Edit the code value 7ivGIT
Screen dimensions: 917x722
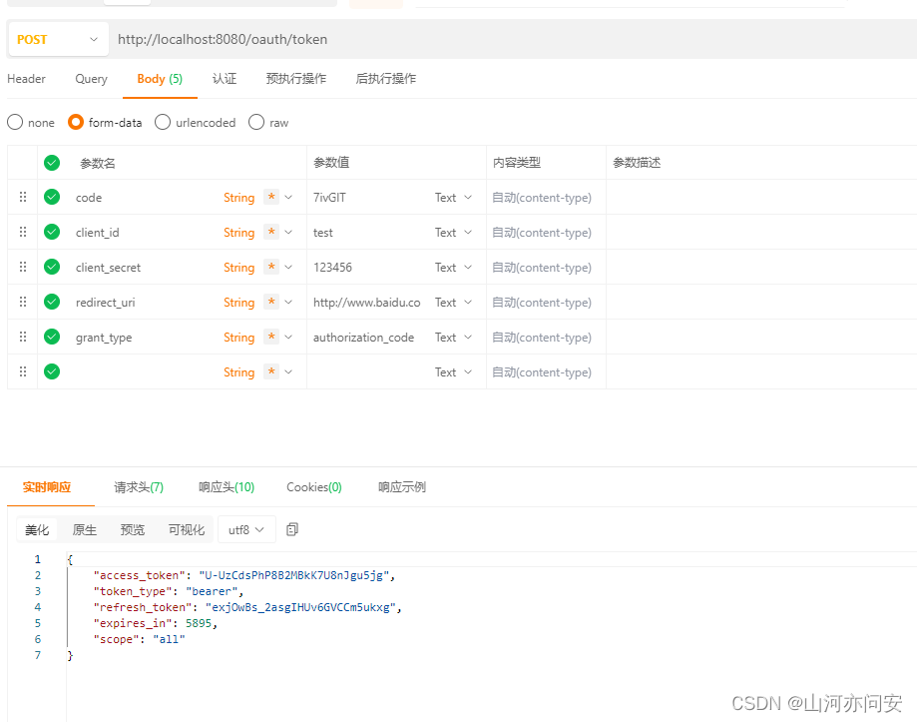[329, 198]
